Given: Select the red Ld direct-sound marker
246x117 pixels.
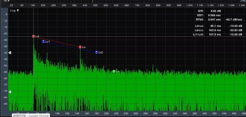Looking at the screenshot, I should click(x=33, y=36).
